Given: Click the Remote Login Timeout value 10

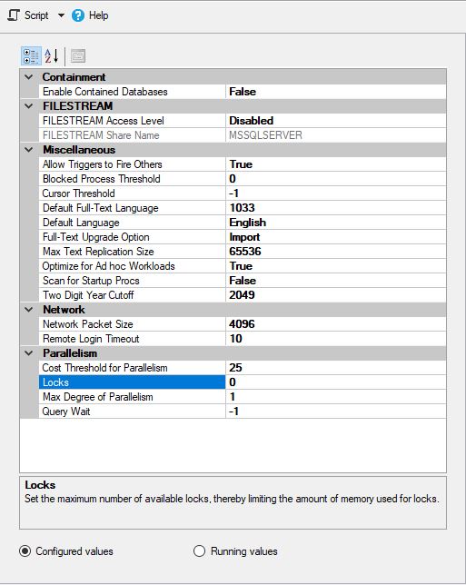Looking at the screenshot, I should click(336, 339).
